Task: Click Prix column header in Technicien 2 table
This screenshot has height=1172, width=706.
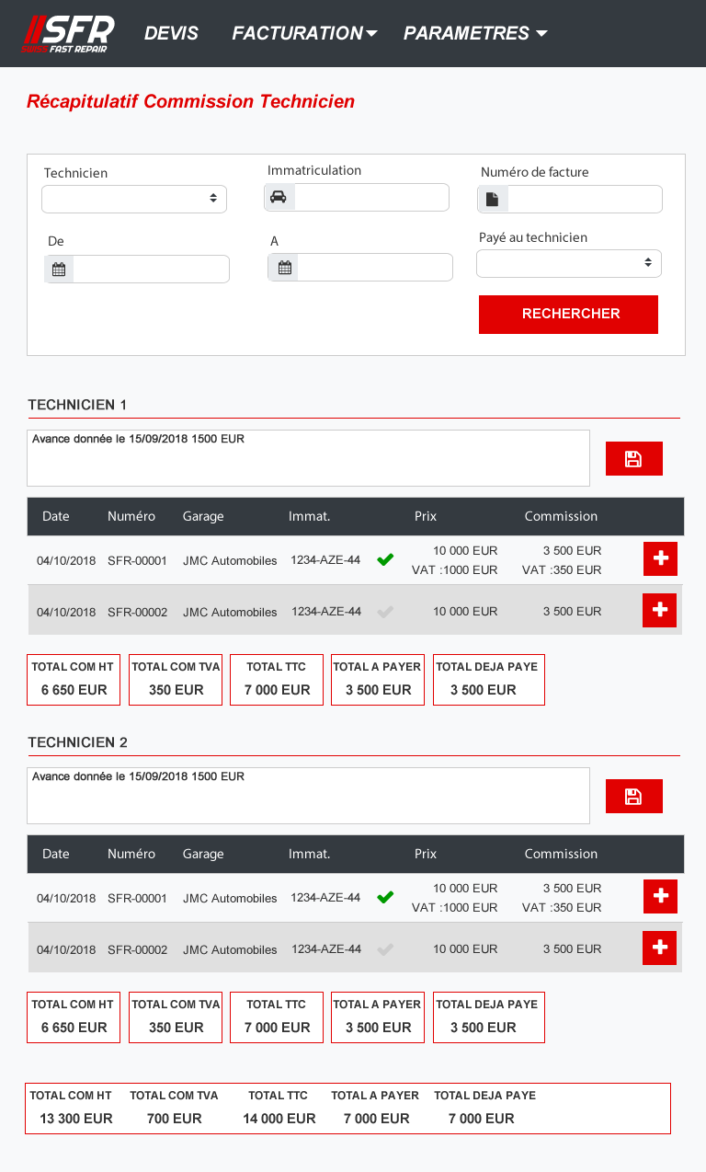Action: tap(426, 854)
